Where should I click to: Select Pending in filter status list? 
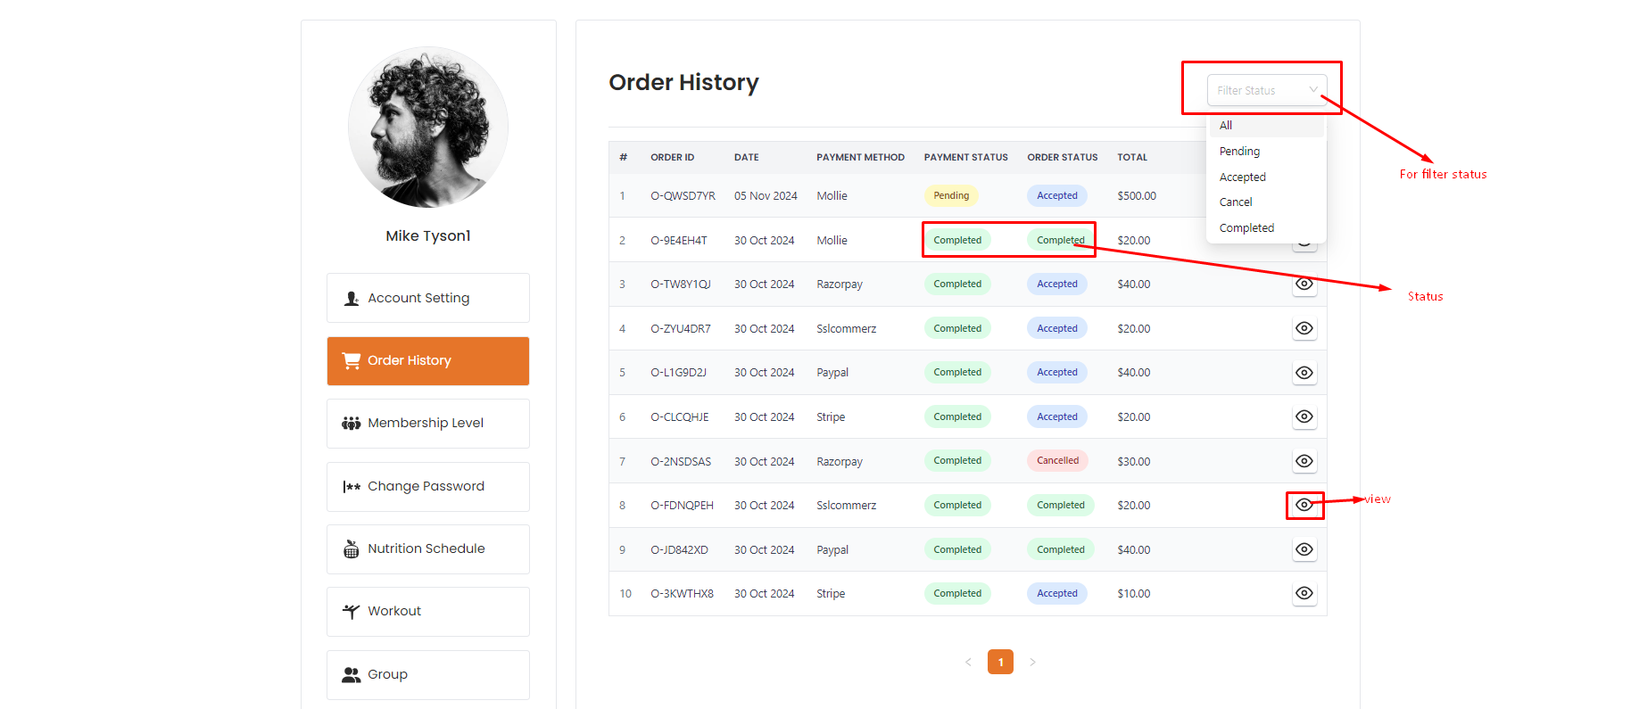point(1267,152)
